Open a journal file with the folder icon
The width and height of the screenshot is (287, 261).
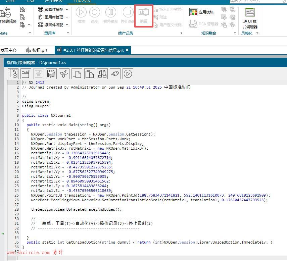pyautogui.click(x=26, y=73)
